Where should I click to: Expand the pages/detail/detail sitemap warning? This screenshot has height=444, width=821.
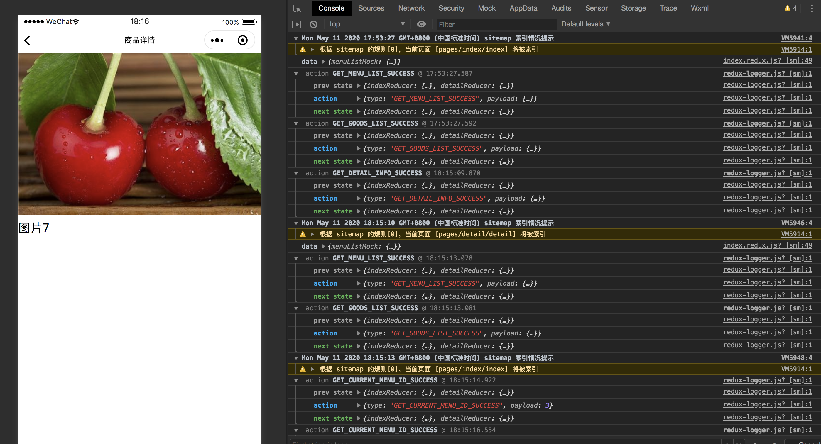tap(312, 234)
